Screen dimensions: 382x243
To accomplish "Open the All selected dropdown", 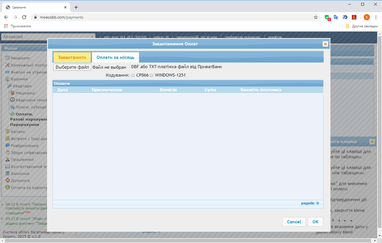I will (48, 37).
